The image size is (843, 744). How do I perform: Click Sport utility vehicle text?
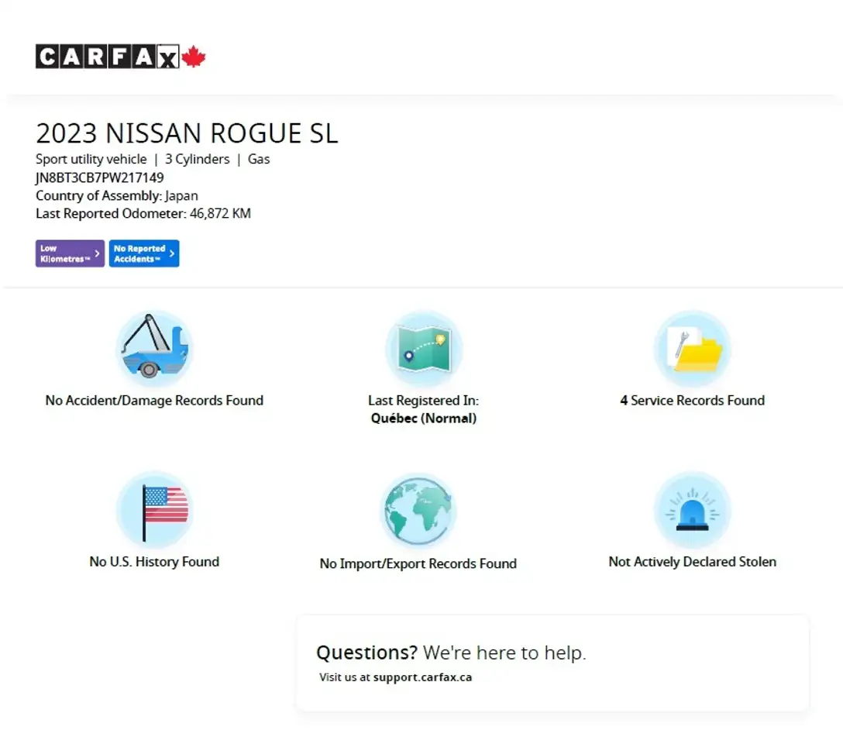(x=91, y=159)
